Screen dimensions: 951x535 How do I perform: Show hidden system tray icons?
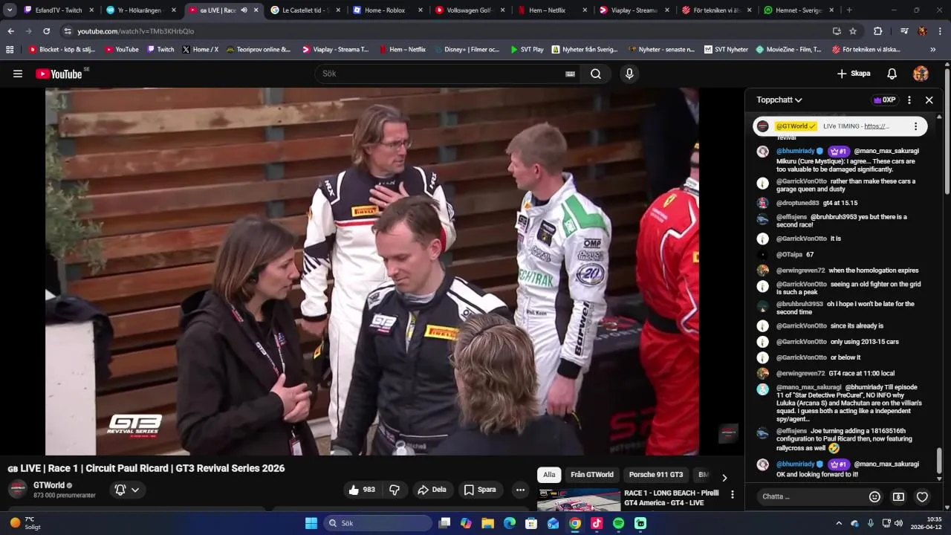(x=839, y=523)
